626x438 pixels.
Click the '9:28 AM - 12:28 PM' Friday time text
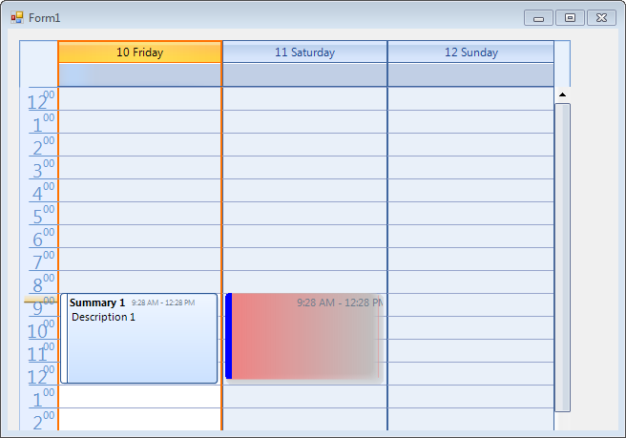pos(163,302)
